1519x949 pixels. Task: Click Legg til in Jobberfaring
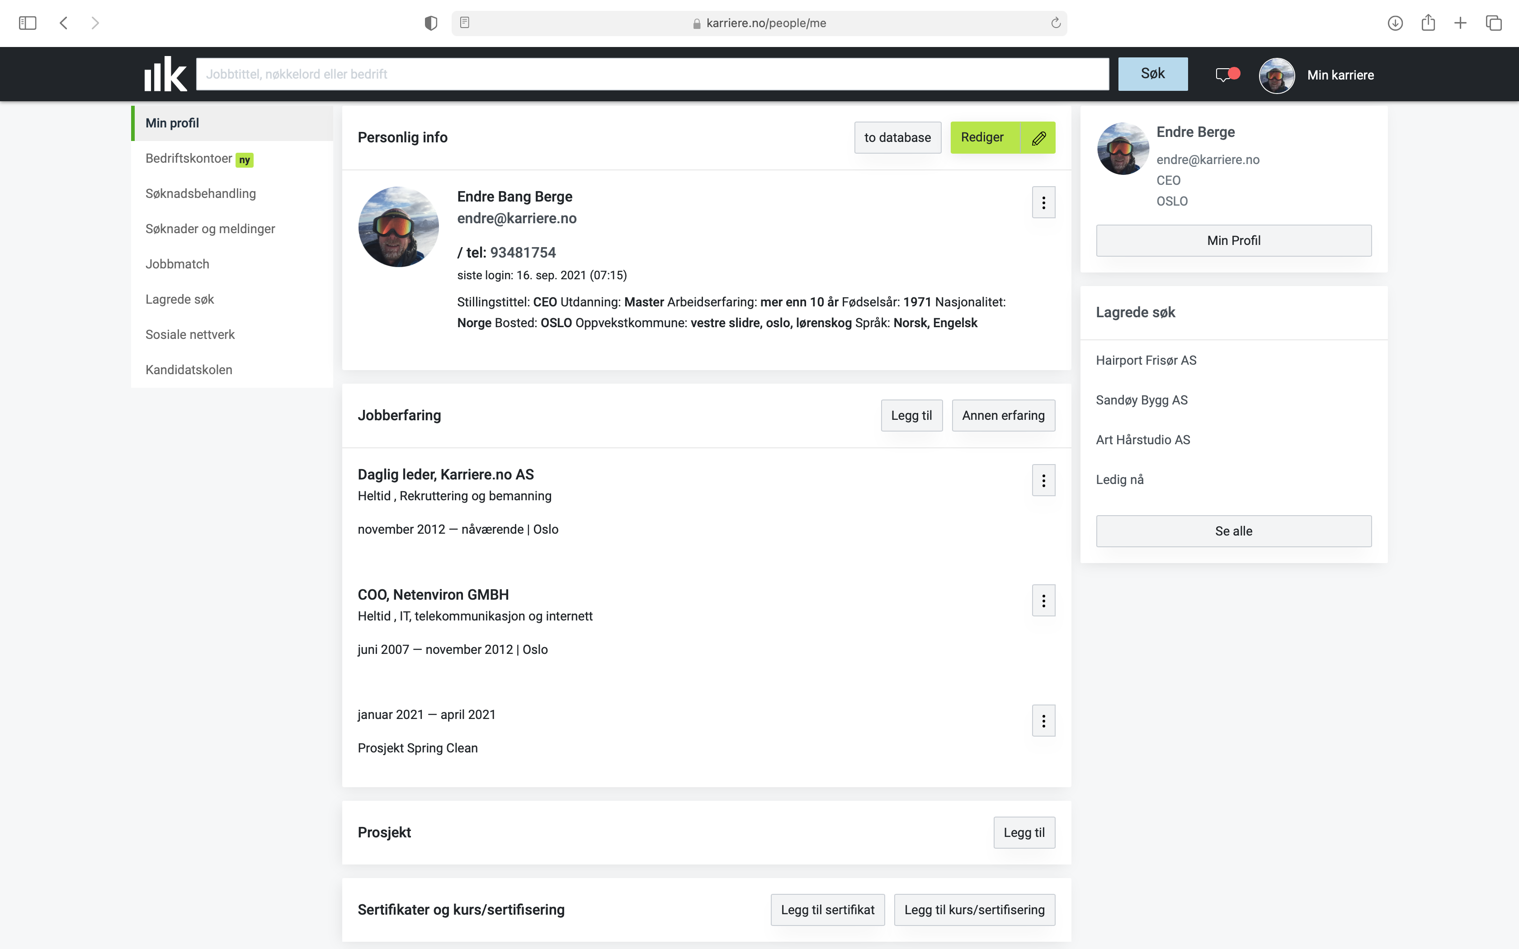point(911,415)
